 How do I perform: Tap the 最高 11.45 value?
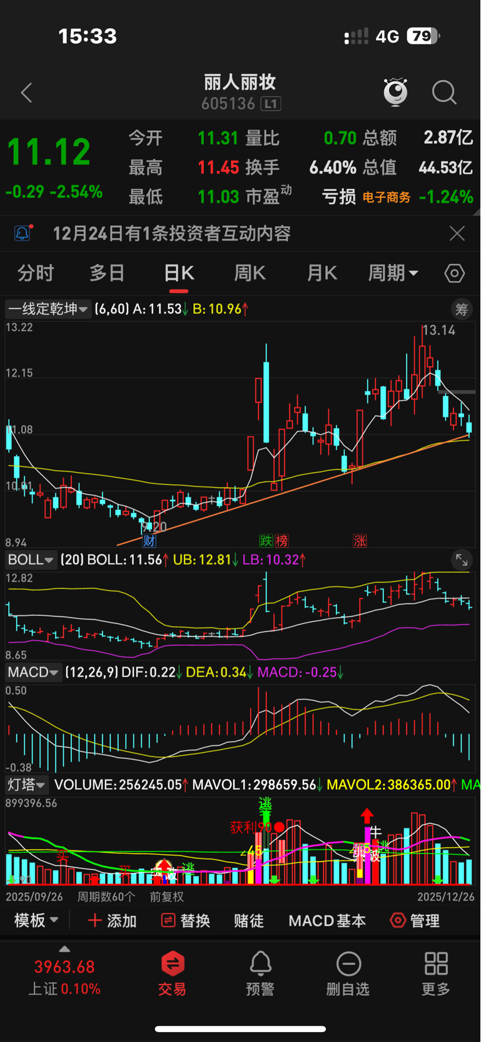coord(218,167)
